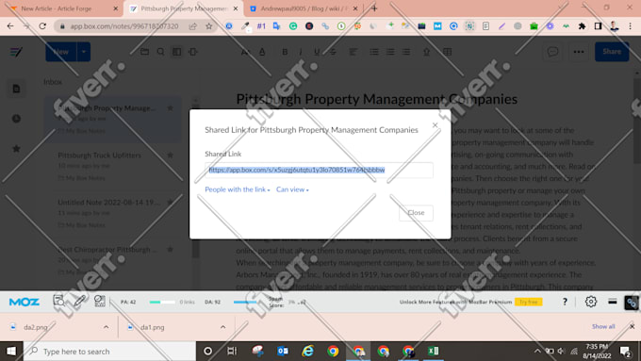This screenshot has height=361, width=641.
Task: Click Windows Start button
Action: pos(11,352)
